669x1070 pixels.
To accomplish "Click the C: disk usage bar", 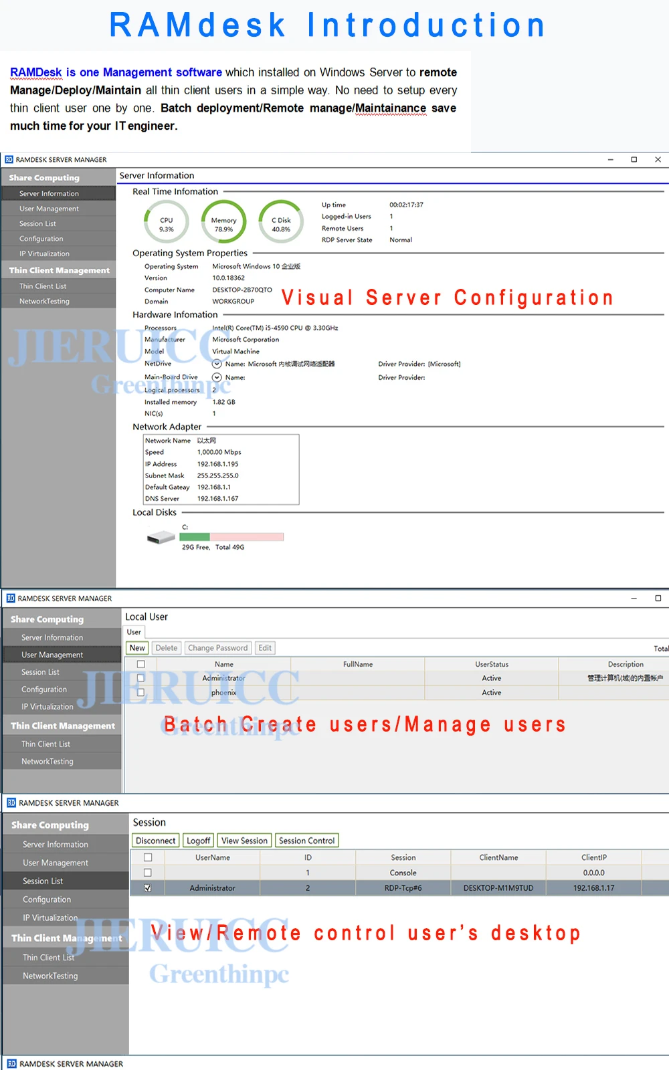I will [x=231, y=537].
